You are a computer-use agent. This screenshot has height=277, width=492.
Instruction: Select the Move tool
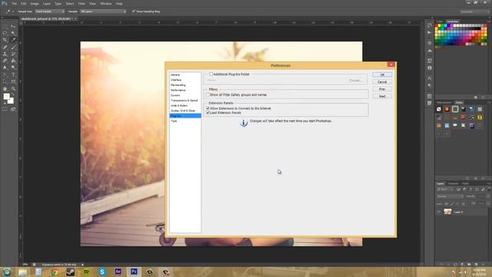coord(13,26)
